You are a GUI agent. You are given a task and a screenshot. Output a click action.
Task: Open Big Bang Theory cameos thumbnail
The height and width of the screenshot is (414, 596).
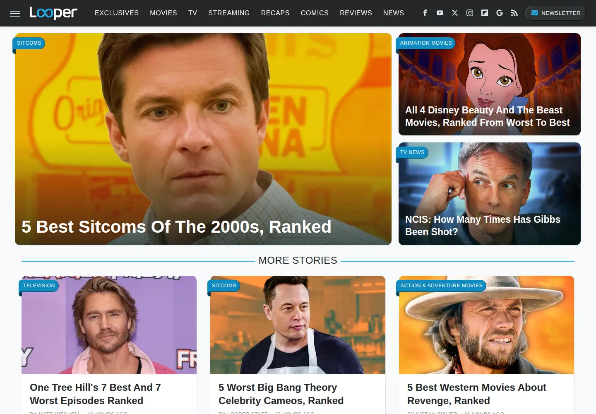tap(298, 325)
